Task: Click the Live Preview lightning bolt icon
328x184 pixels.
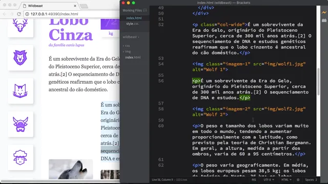Action: (x=324, y=12)
